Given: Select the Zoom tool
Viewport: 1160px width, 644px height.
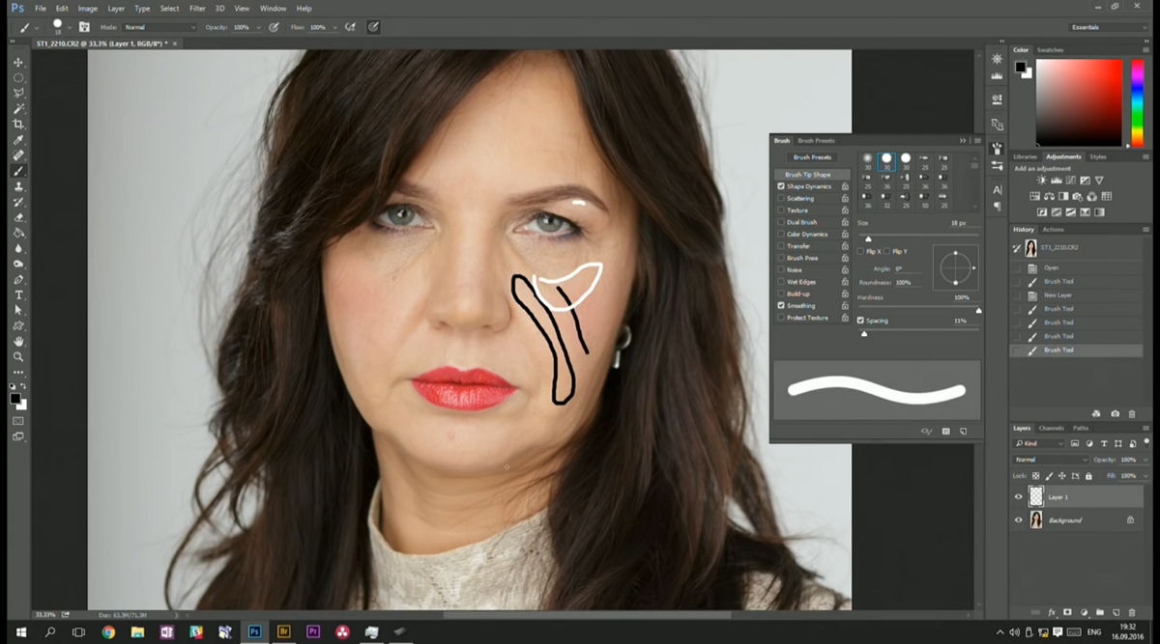Looking at the screenshot, I should click(18, 356).
